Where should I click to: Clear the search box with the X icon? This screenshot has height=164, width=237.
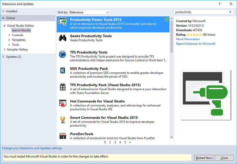(230, 12)
